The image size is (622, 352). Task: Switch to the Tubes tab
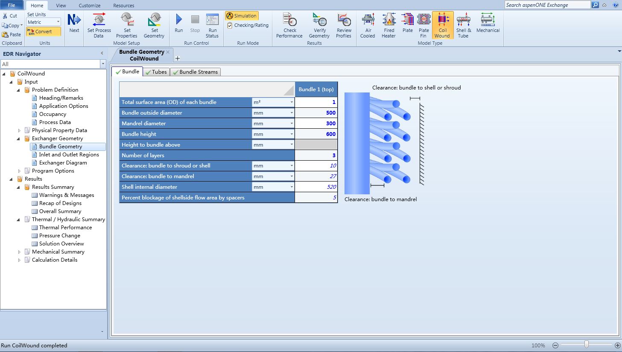click(x=156, y=72)
